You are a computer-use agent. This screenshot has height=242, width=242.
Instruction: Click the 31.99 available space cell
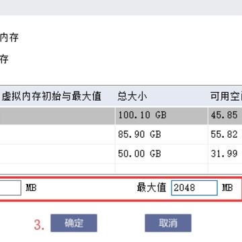coord(225,154)
